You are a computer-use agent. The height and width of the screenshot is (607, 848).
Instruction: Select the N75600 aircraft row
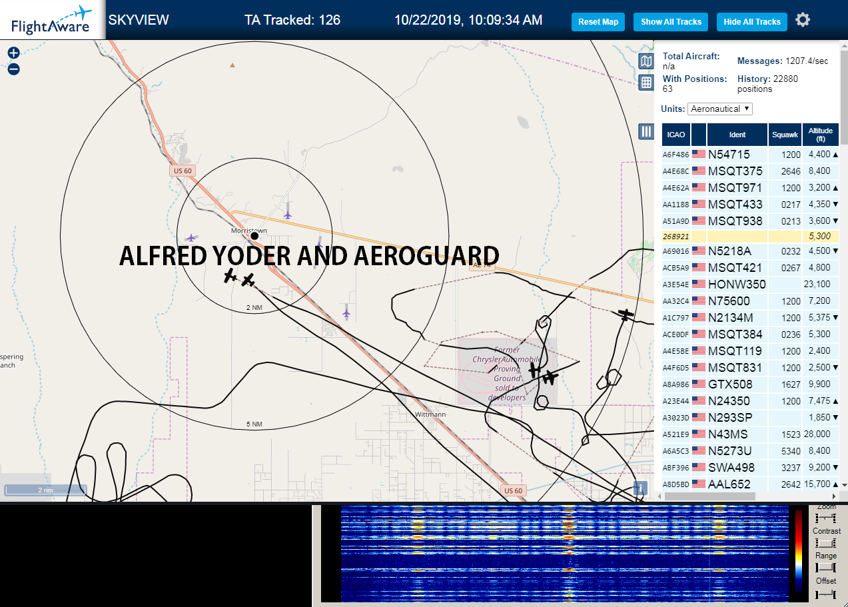click(751, 301)
